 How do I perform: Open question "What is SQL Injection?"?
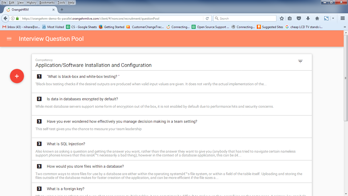coord(66,144)
